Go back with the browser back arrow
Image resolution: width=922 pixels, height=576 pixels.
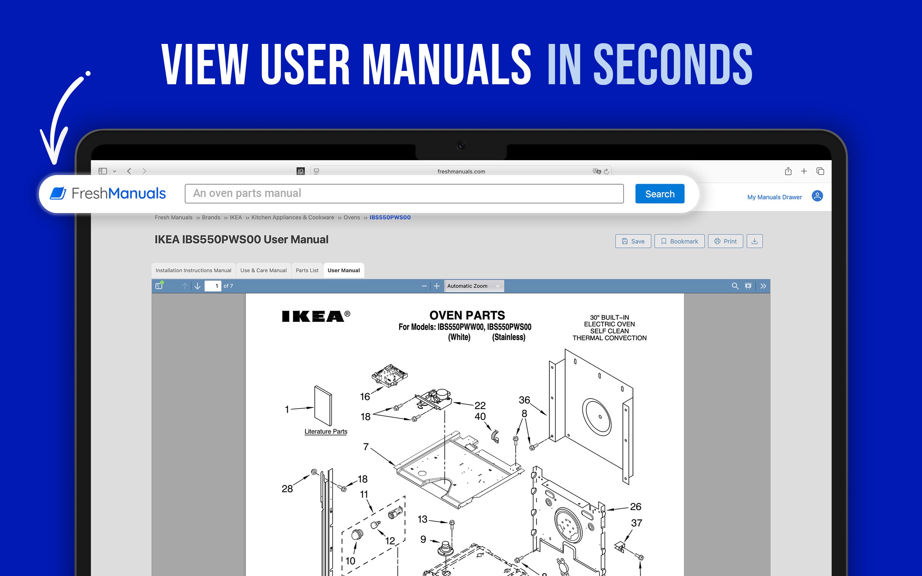coord(129,171)
